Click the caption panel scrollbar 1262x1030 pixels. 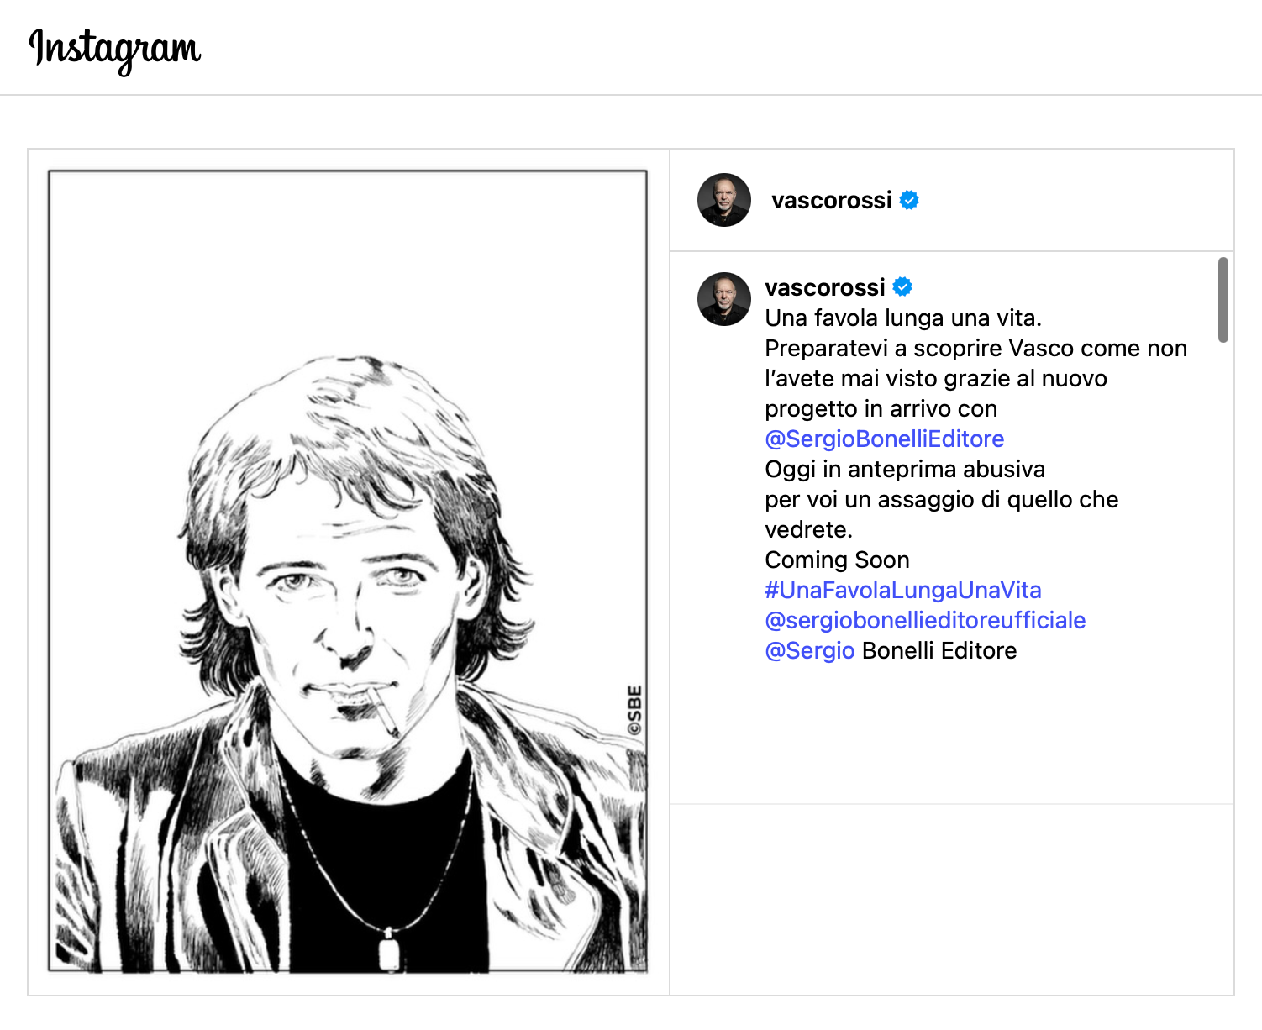1223,300
